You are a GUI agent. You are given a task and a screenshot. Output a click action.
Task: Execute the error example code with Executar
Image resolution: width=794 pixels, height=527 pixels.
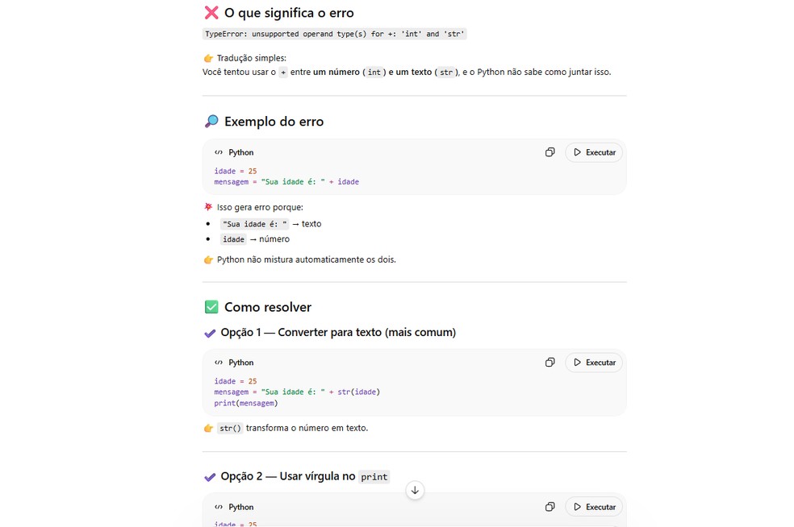pos(594,151)
